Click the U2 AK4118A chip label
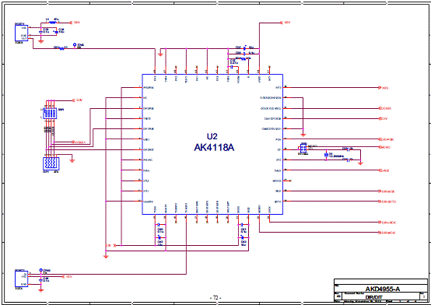Screen dimensions: 431x305 click(214, 142)
